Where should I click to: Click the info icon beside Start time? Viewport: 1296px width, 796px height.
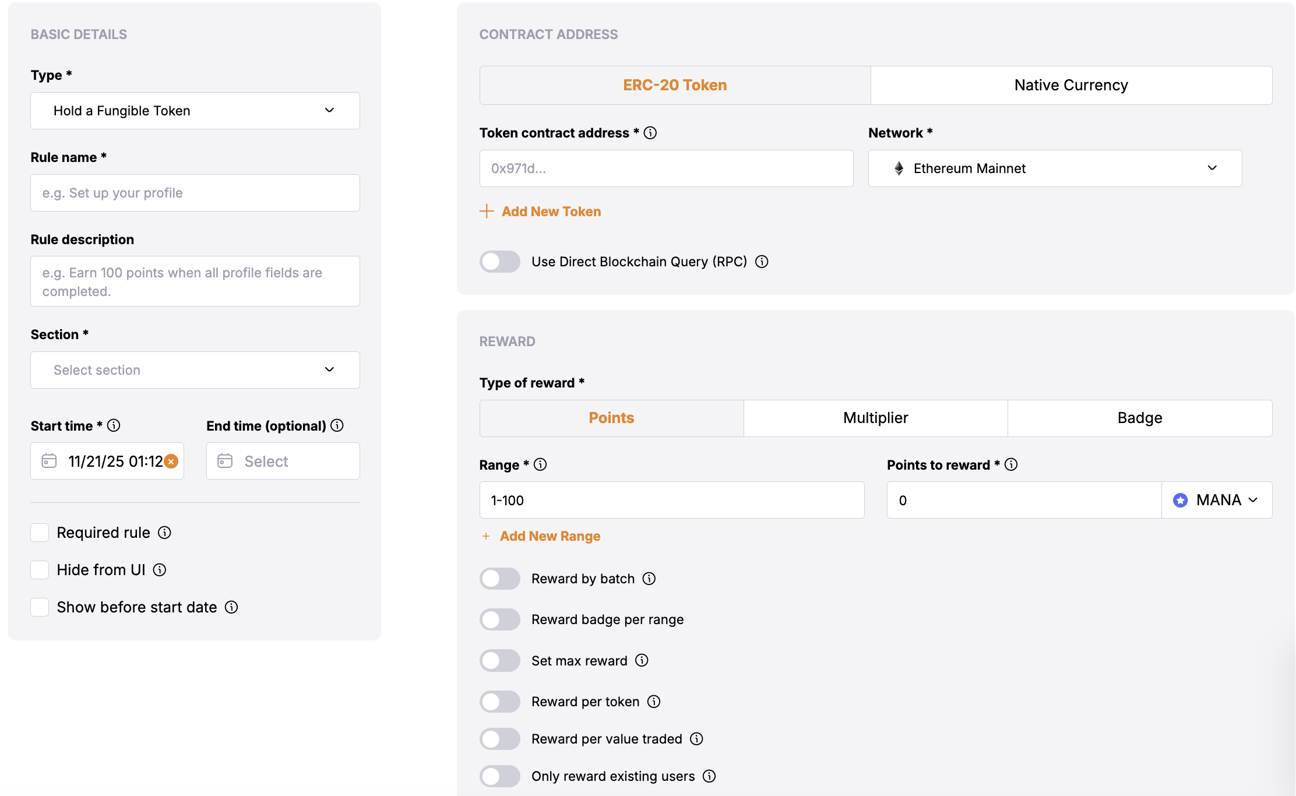[113, 425]
